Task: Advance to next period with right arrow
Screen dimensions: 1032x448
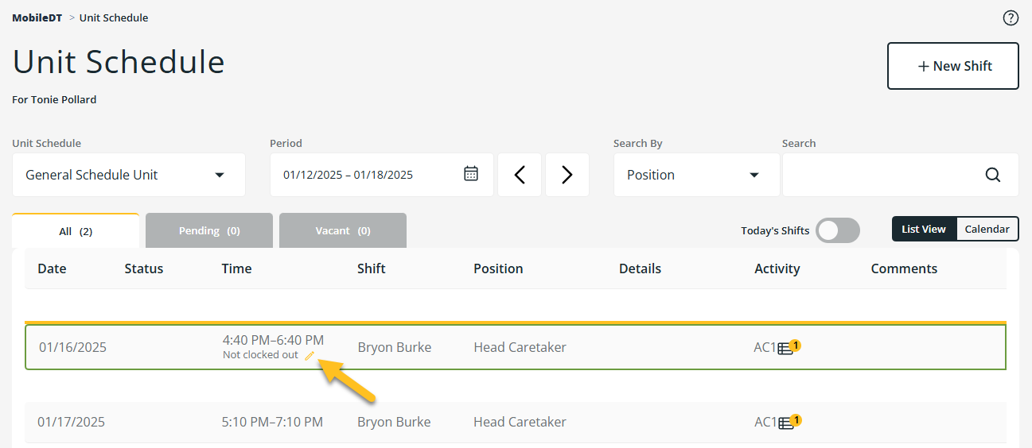Action: tap(567, 175)
